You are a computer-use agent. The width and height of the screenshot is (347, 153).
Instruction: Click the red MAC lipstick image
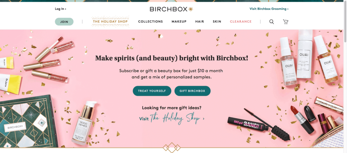302,119
